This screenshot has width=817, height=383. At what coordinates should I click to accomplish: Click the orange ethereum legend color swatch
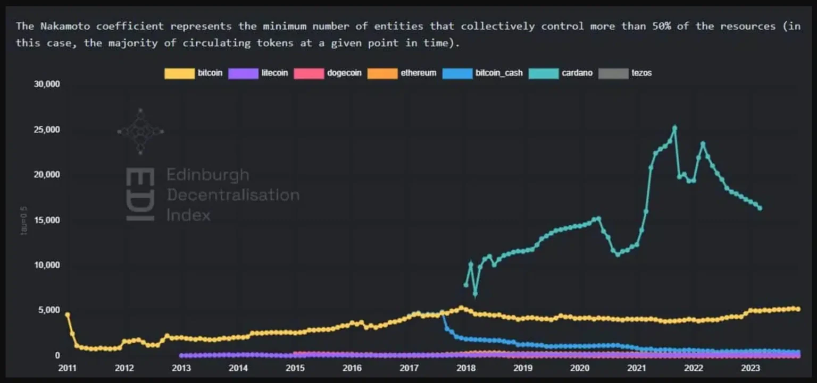382,73
